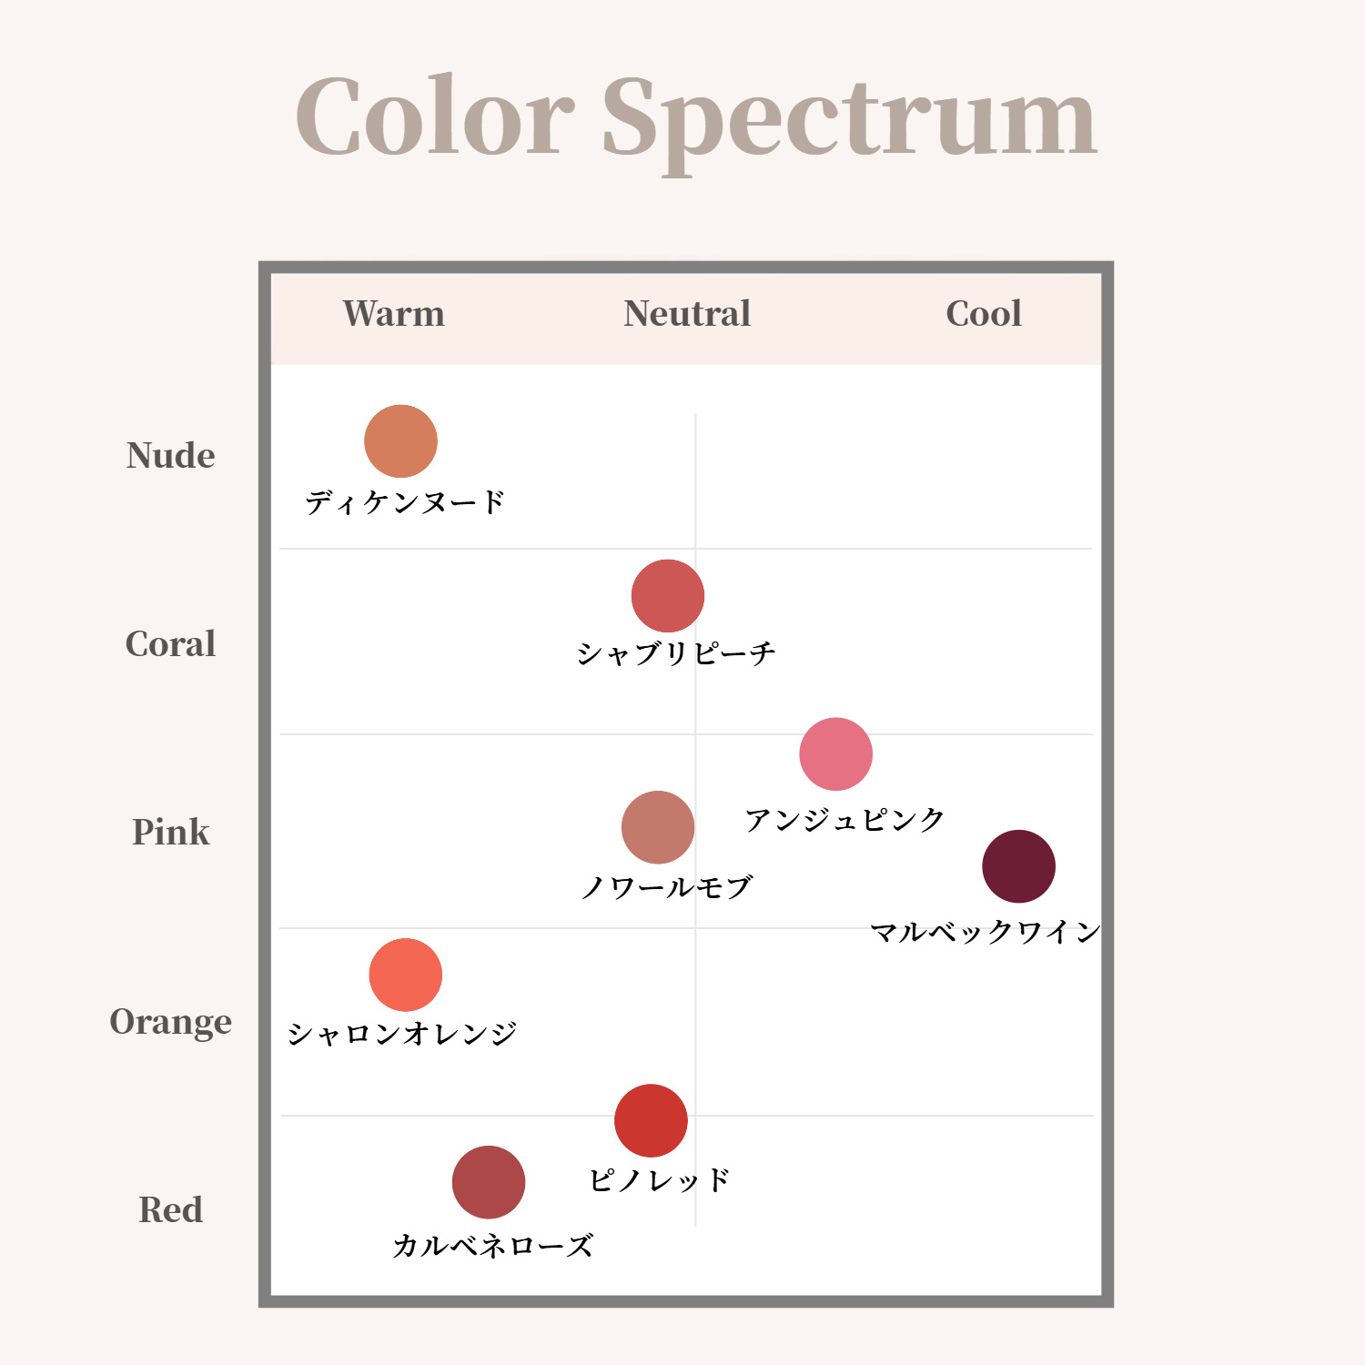This screenshot has width=1365, height=1365.
Task: Click the ディケンヌード nude color swatch
Action: pos(400,441)
